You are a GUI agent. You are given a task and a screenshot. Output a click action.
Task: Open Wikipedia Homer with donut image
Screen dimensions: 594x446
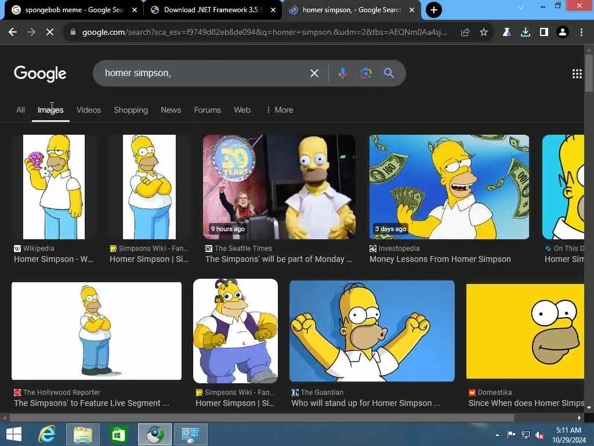[x=54, y=187]
